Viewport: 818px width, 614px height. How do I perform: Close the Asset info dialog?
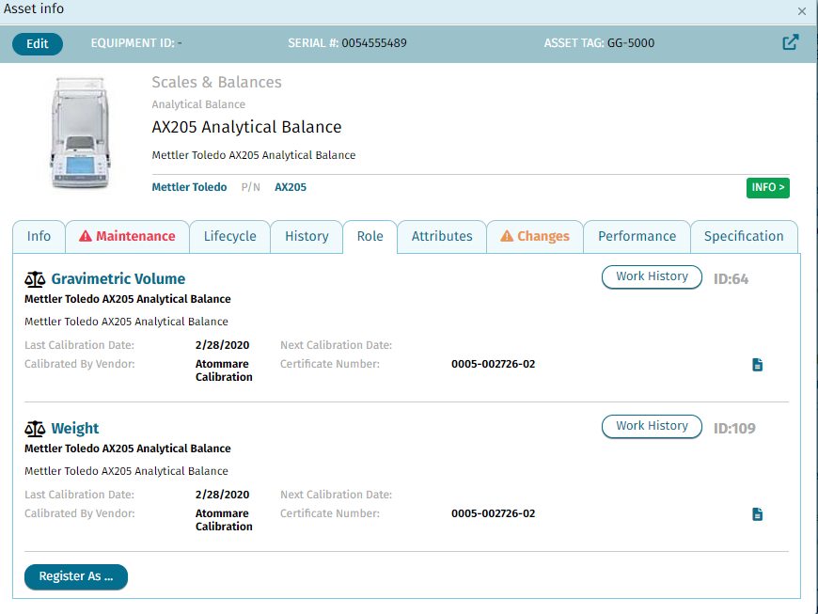[x=802, y=11]
